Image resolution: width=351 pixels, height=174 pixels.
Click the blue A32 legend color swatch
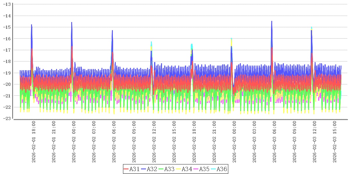(x=144, y=169)
